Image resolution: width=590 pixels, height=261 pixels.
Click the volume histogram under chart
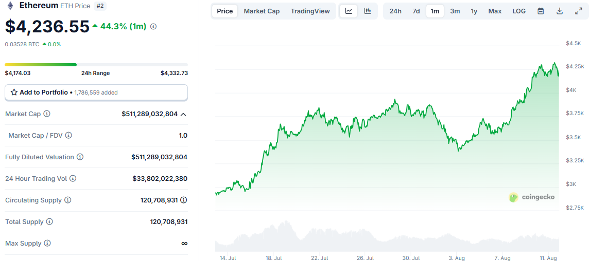tap(387, 236)
